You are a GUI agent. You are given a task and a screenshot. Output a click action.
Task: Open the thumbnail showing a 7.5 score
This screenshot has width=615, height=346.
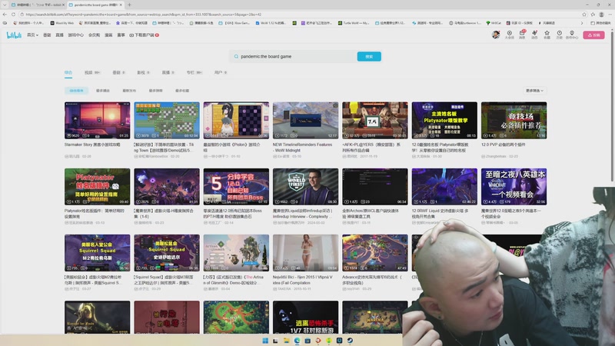tap(375, 121)
